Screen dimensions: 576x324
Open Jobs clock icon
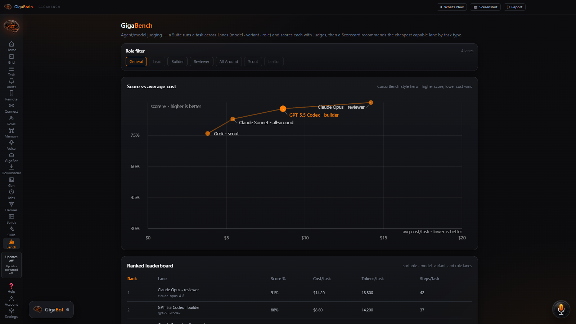coord(12,194)
